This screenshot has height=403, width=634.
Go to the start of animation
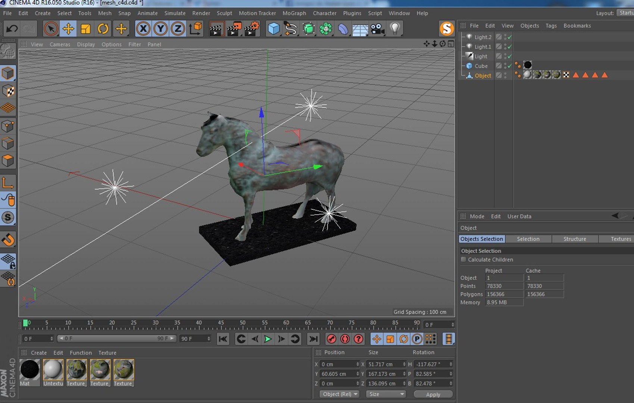(x=223, y=339)
